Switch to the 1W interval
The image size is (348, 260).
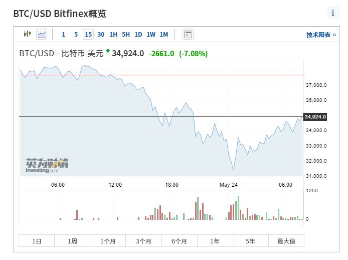pos(151,34)
